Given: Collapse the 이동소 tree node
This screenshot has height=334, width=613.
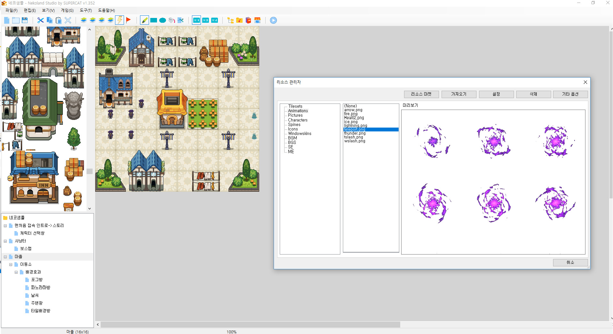Looking at the screenshot, I should point(11,264).
